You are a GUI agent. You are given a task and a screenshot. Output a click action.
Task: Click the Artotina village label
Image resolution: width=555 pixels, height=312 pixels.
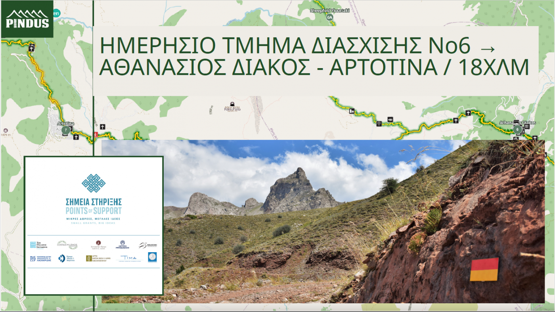(x=65, y=124)
